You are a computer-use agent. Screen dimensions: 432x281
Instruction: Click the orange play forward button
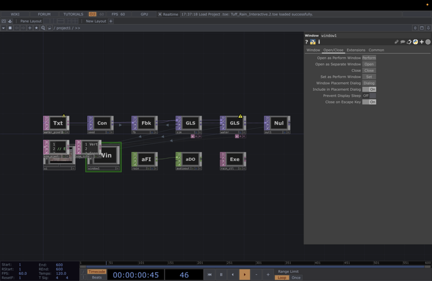244,274
